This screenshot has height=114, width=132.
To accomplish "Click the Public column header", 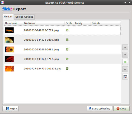I will tap(69, 23).
